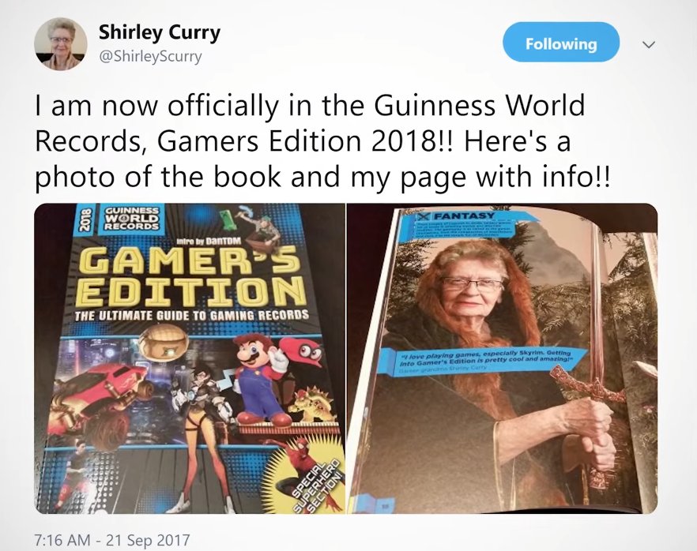Click the 'Intro by DanTDM' text on cover
Image resolution: width=697 pixels, height=551 pixels.
point(209,242)
